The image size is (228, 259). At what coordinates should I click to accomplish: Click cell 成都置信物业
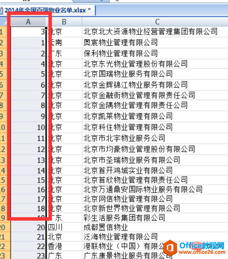155,227
